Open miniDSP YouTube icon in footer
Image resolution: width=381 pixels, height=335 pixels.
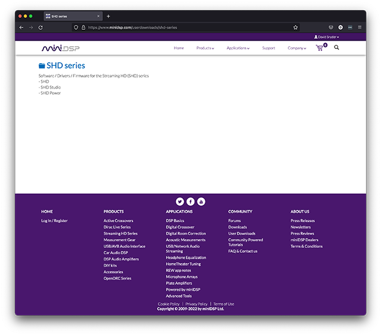(x=201, y=201)
